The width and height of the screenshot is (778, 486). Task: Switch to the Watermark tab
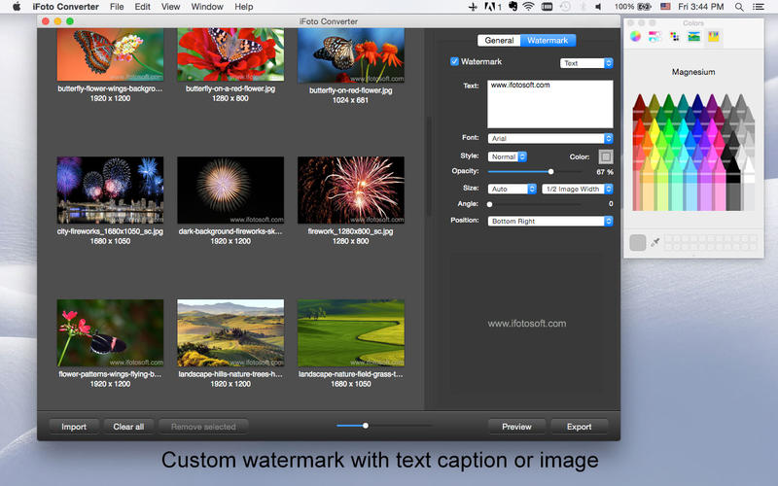[548, 40]
